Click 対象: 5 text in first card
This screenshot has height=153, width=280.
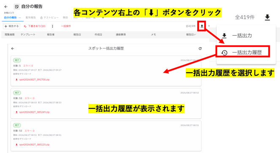(17, 66)
